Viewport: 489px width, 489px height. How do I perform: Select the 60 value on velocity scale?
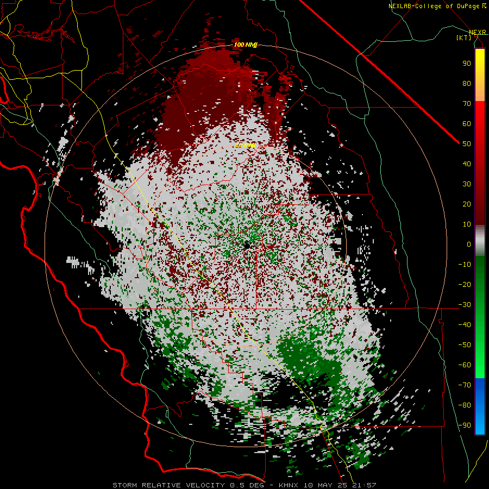coord(467,123)
